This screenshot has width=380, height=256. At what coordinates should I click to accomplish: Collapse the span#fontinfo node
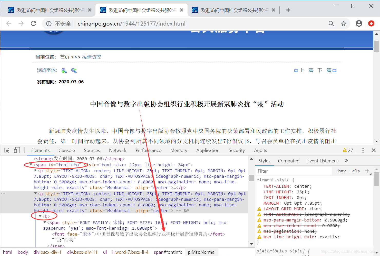pyautogui.click(x=31, y=165)
